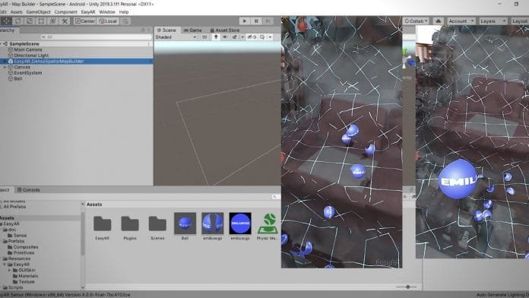Expand the Canvas object arrow
The height and width of the screenshot is (298, 529).
(5, 67)
